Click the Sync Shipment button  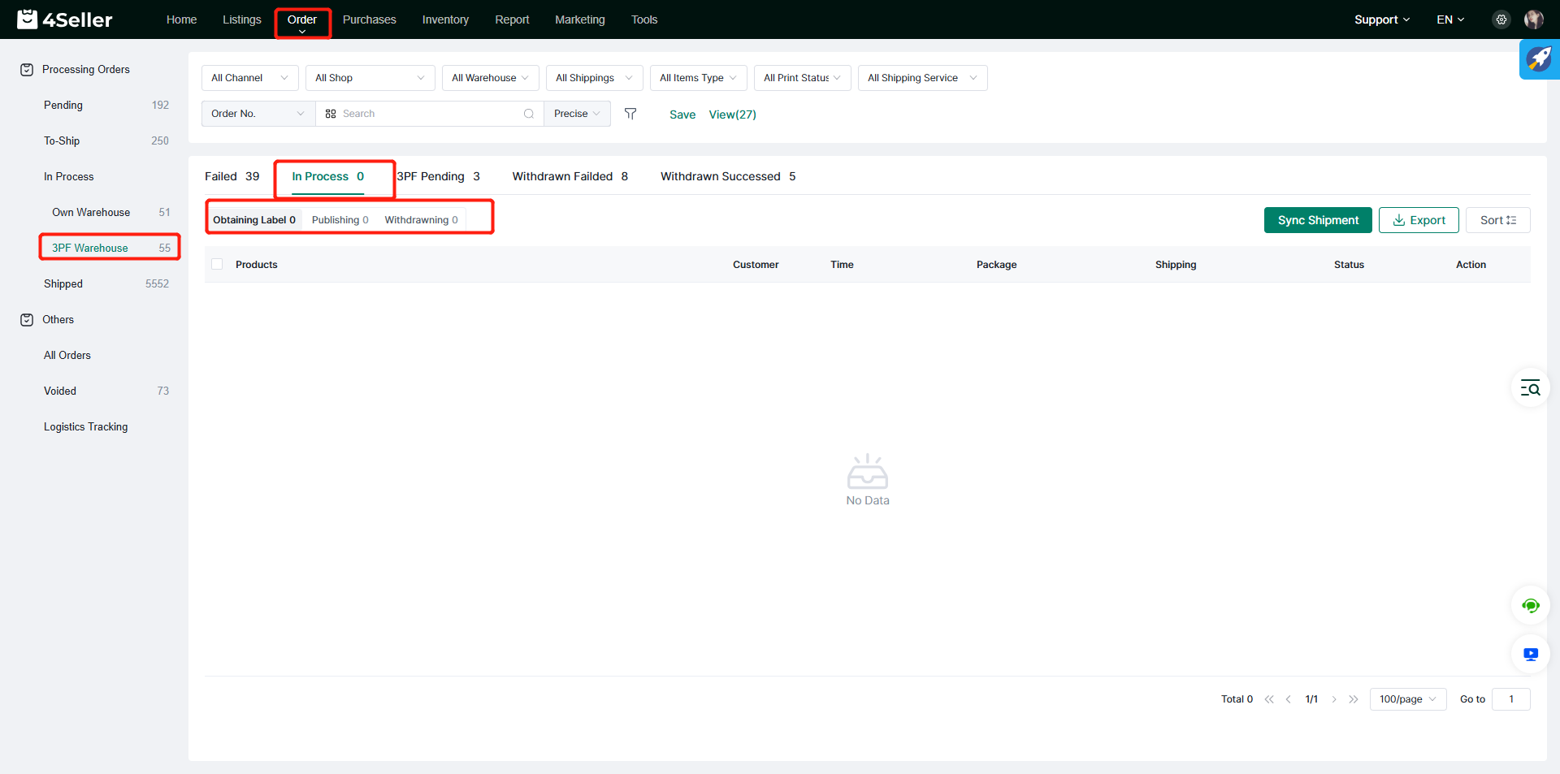[x=1317, y=220]
